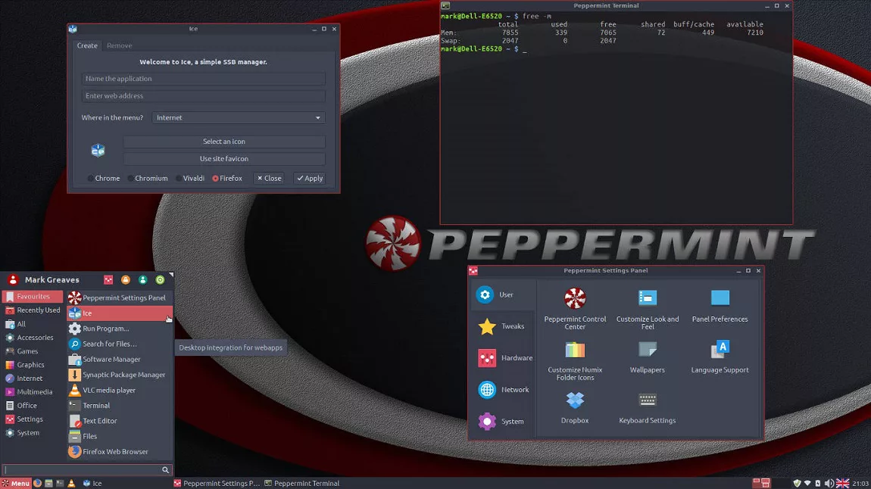Image resolution: width=871 pixels, height=489 pixels.
Task: Click the Menu button on the taskbar
Action: (16, 484)
